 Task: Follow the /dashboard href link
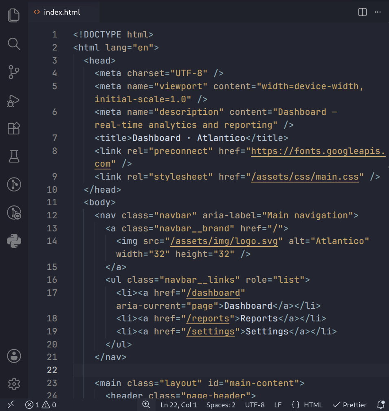point(213,293)
